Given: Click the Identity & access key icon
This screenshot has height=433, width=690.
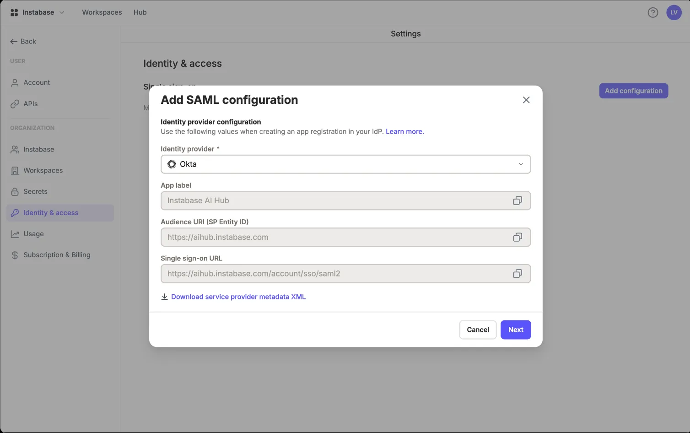Looking at the screenshot, I should pyautogui.click(x=15, y=213).
